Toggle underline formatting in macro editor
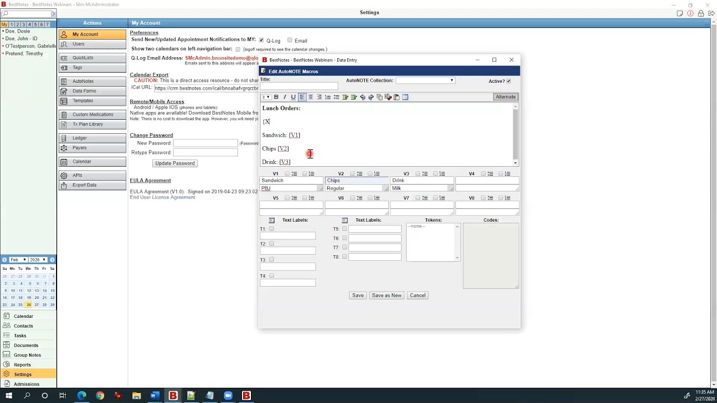717x403 pixels. (x=293, y=97)
